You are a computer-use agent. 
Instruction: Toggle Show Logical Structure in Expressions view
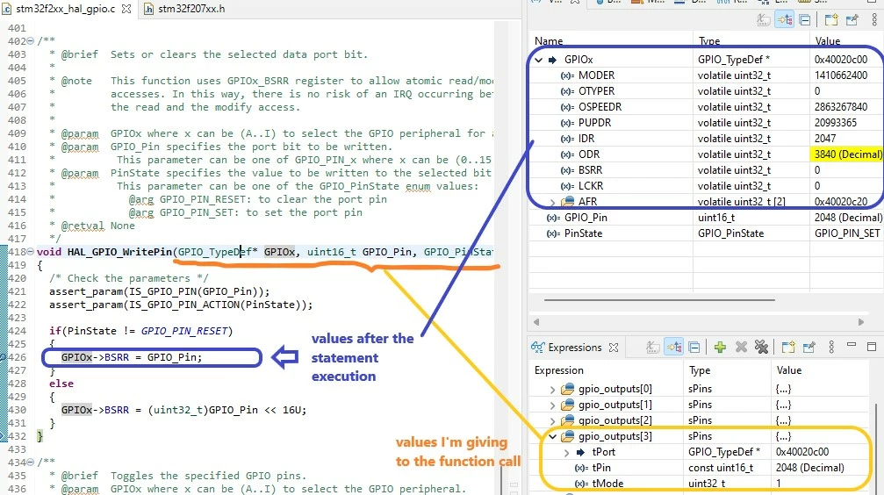(673, 348)
